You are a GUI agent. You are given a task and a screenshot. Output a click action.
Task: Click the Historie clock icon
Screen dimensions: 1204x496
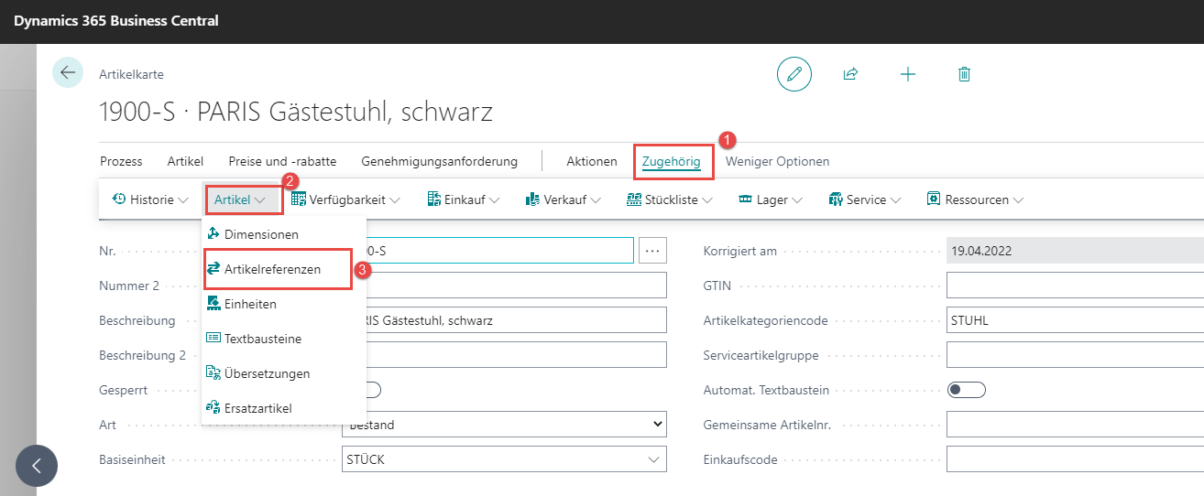pos(119,199)
